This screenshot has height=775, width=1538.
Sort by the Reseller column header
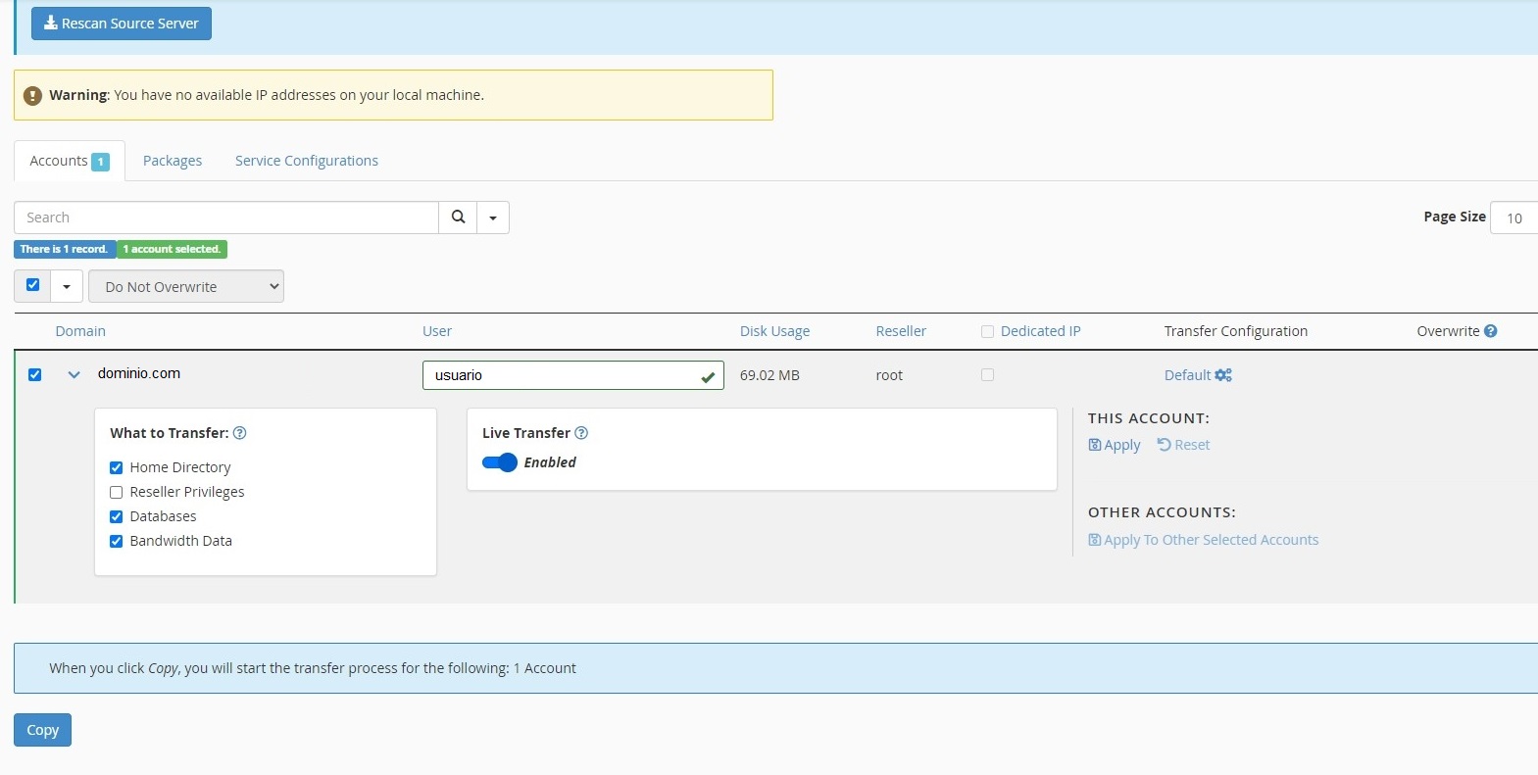tap(901, 331)
